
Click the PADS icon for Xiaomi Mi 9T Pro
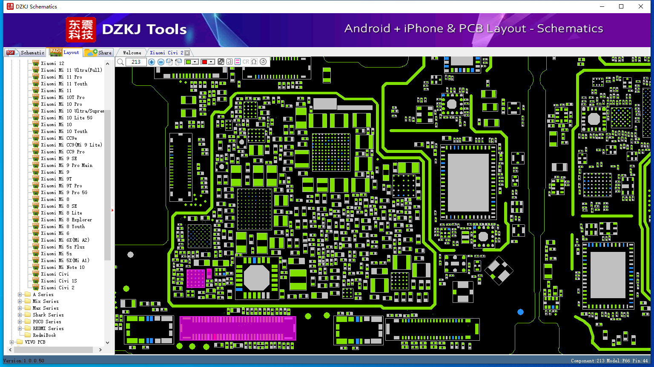[x=36, y=186]
